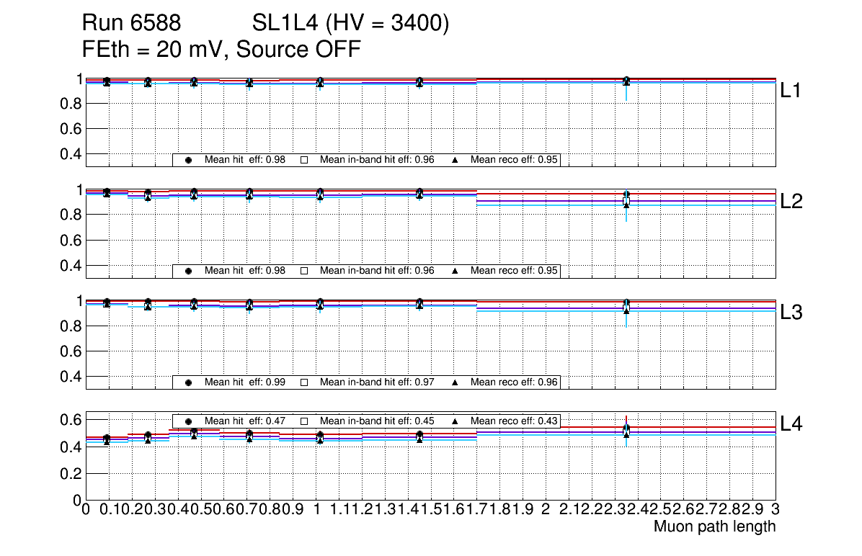
Task: Click the L4 panel label
Action: [791, 424]
